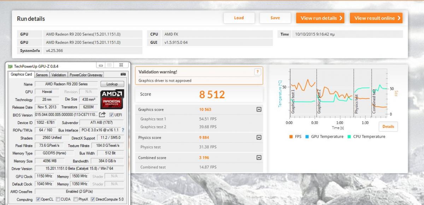Click the Memory Size field showing 4096 MB
This screenshot has height=205, width=424.
click(x=49, y=161)
